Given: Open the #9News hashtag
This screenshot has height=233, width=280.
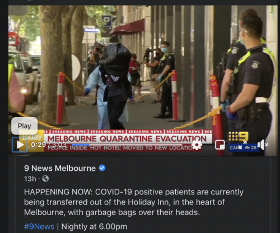Looking at the screenshot, I should tap(39, 227).
